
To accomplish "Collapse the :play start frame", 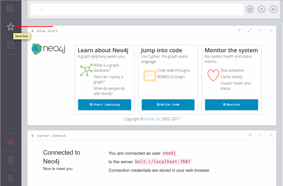I will tap(260, 31).
